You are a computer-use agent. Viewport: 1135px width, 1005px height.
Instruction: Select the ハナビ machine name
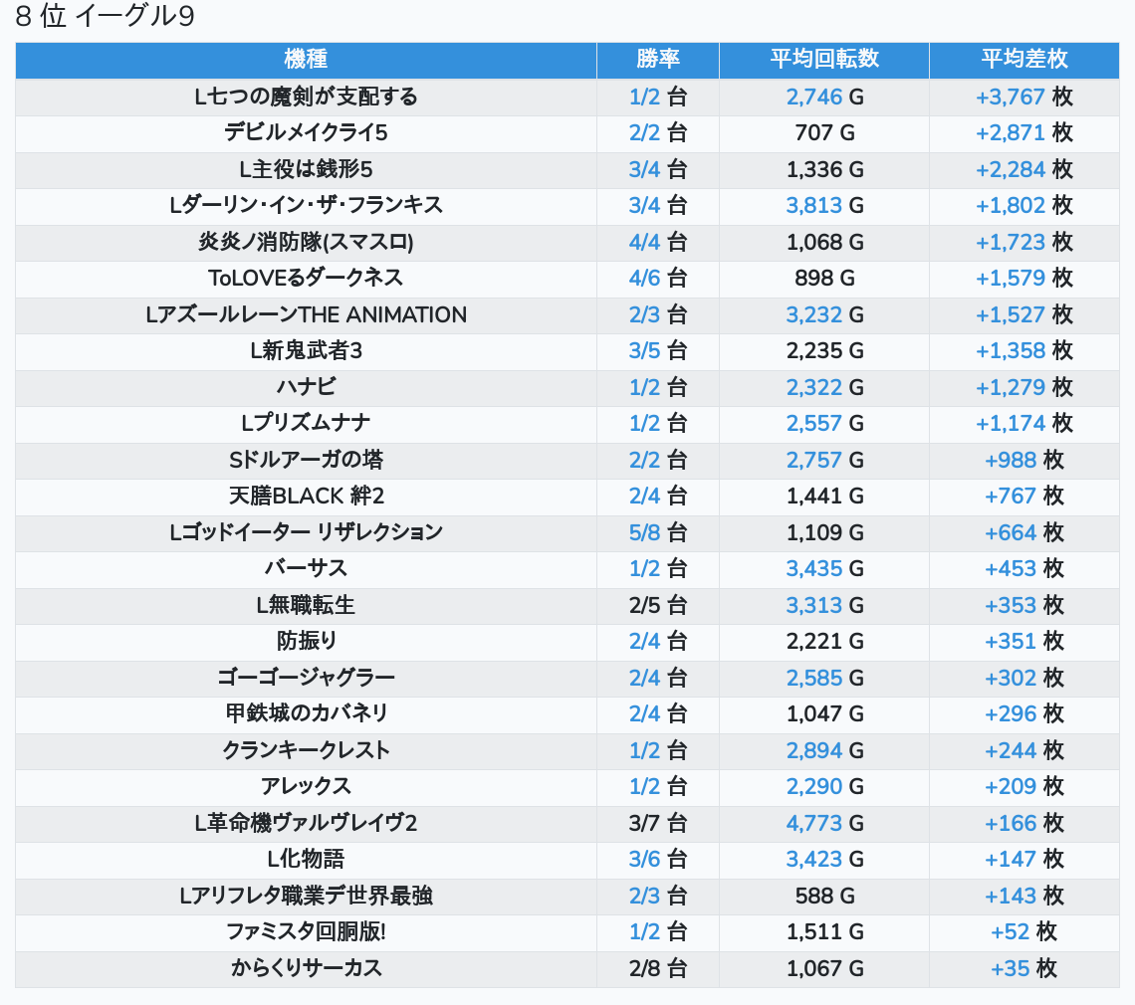click(x=306, y=387)
